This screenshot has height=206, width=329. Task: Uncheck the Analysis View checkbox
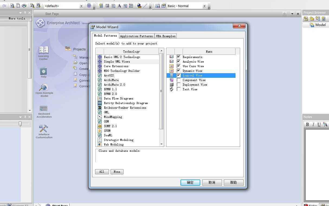pos(179,62)
